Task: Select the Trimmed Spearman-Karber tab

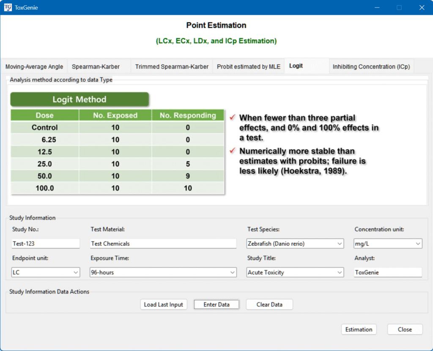Action: (172, 67)
